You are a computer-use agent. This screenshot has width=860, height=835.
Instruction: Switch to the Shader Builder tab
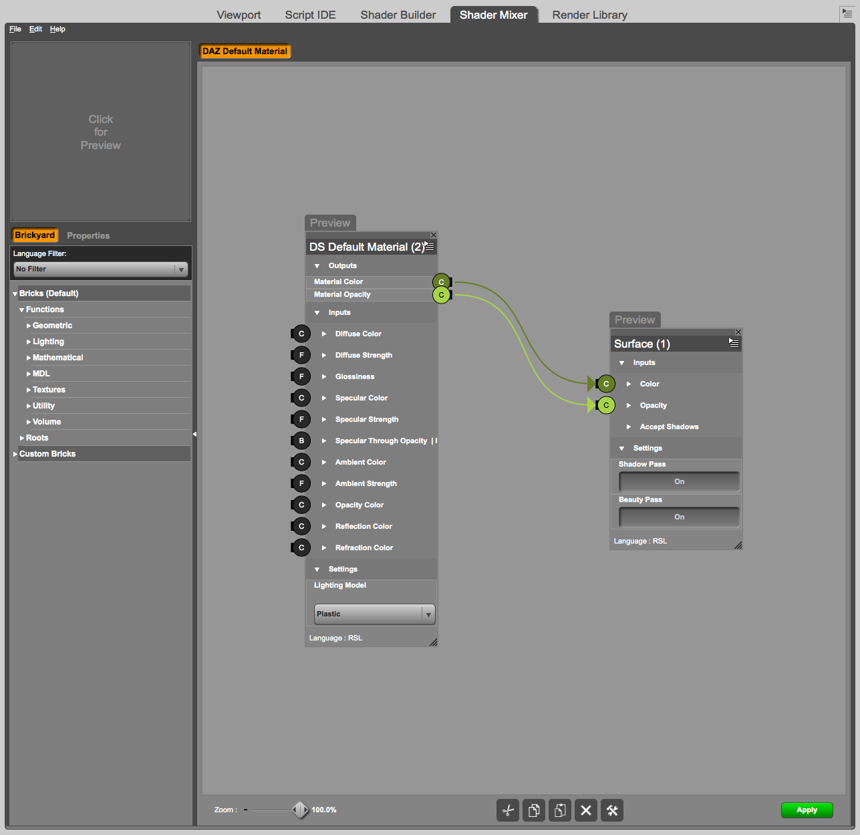coord(398,15)
